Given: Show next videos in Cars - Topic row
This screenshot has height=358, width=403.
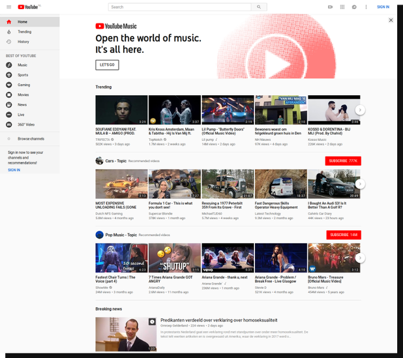Looking at the screenshot, I should [360, 184].
